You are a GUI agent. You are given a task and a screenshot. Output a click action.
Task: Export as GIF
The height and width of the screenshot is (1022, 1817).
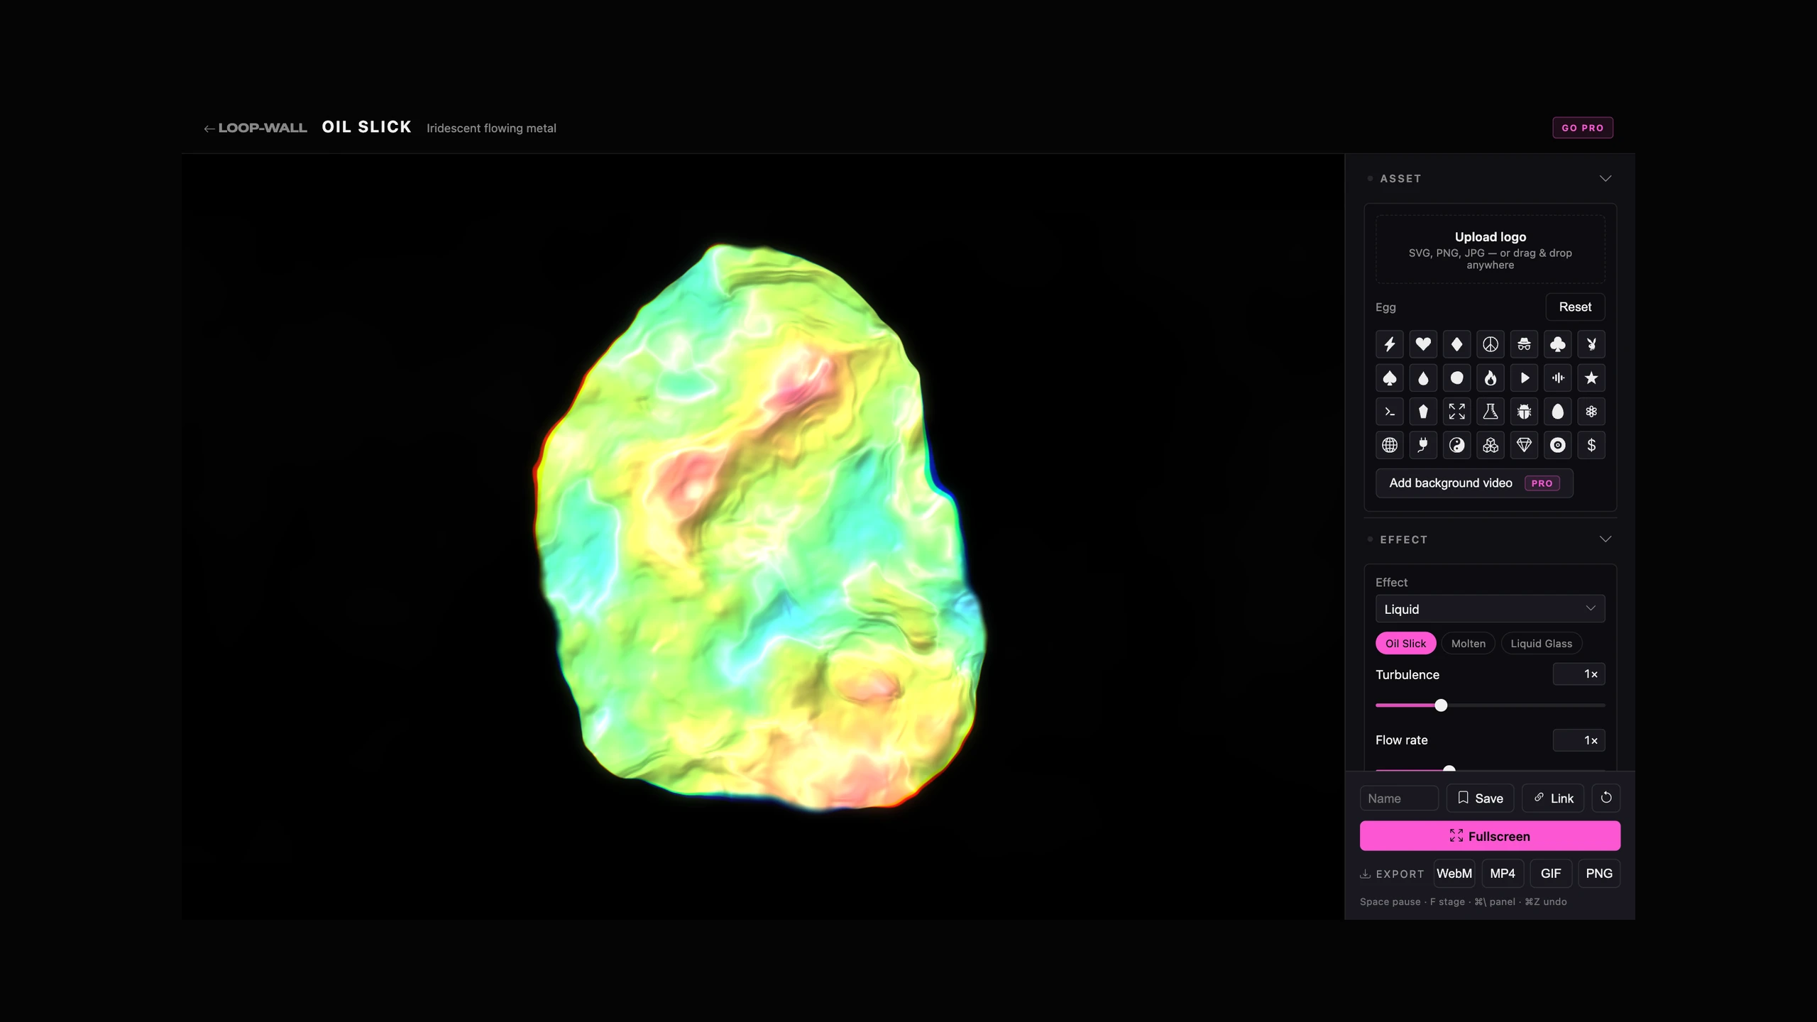[x=1551, y=874]
